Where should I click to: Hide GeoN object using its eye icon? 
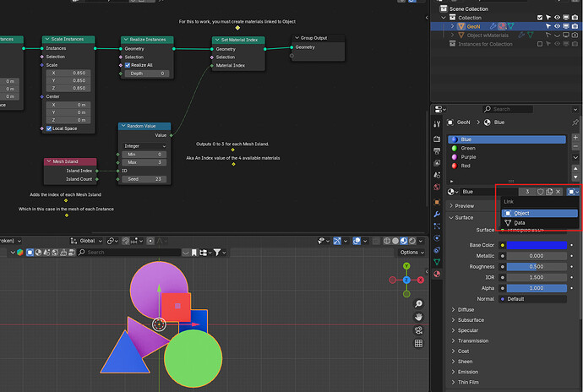click(x=557, y=26)
